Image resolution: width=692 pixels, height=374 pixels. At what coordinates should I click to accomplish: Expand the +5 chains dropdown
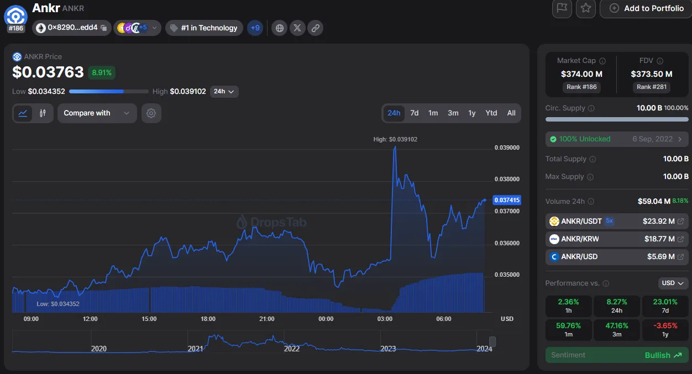click(138, 28)
